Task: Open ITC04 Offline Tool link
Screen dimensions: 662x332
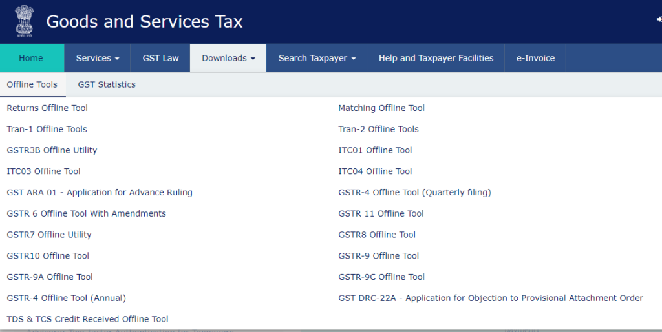Action: point(375,171)
